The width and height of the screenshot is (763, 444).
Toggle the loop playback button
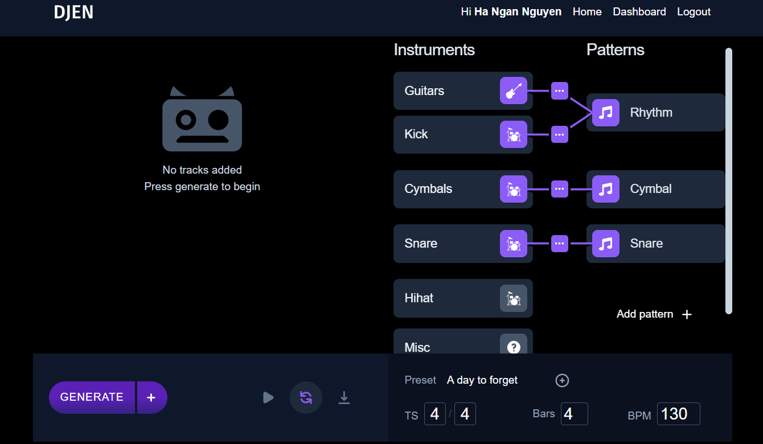click(306, 397)
